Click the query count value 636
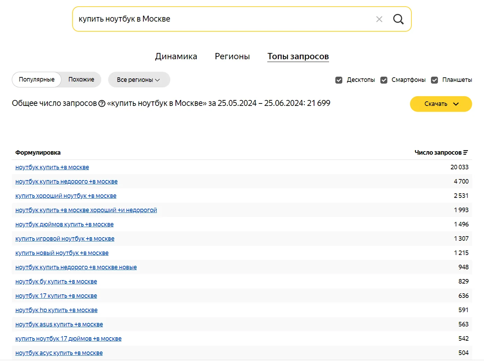 [463, 296]
